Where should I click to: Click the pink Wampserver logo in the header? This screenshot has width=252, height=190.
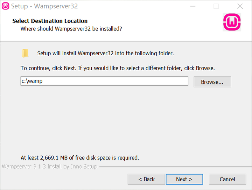point(231,22)
